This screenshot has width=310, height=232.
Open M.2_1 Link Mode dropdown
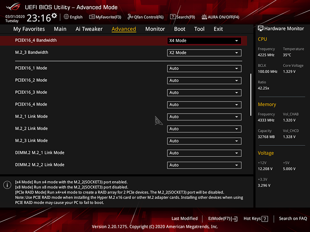click(204, 117)
